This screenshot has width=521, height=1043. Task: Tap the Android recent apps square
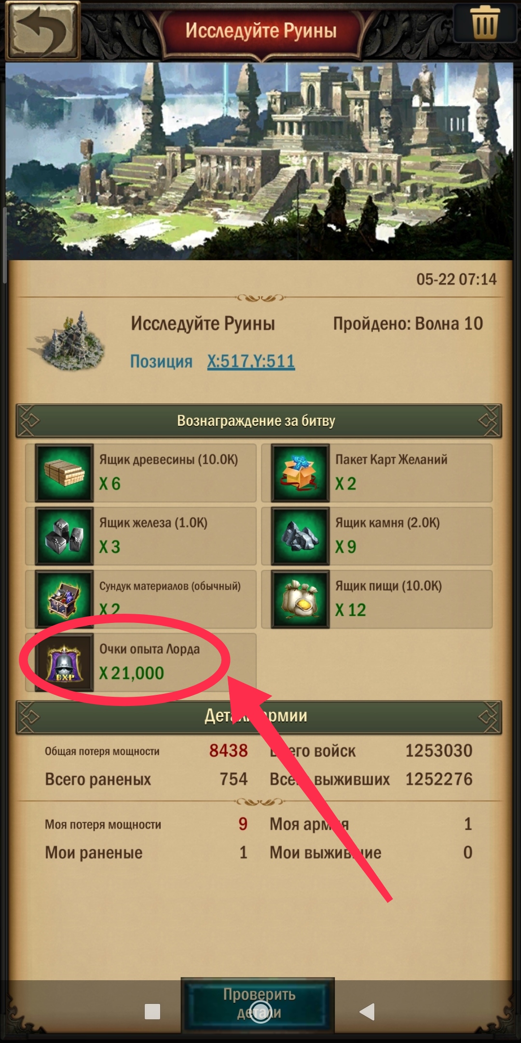point(152,1012)
